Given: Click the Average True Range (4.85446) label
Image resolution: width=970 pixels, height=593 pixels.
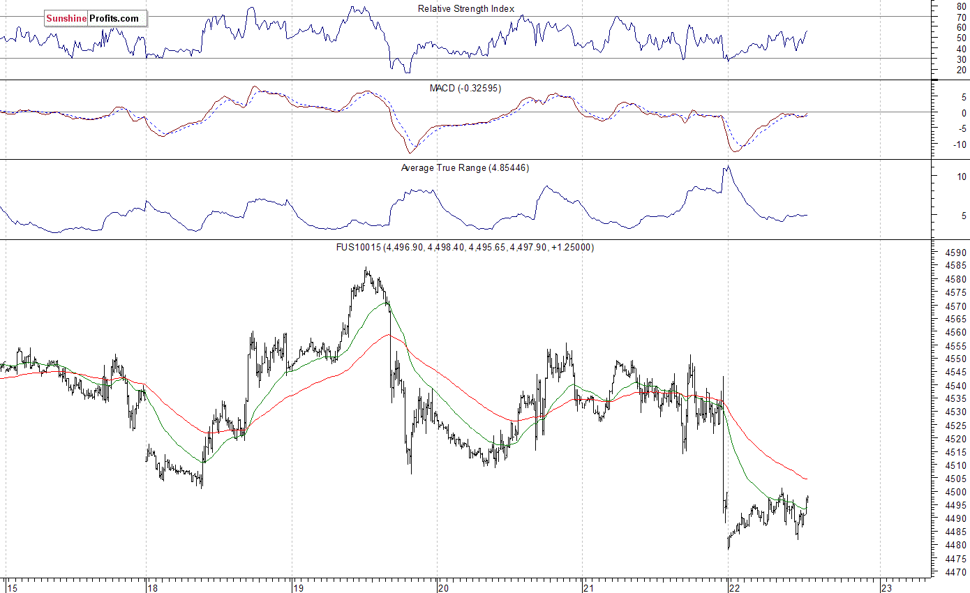Looking at the screenshot, I should (465, 168).
